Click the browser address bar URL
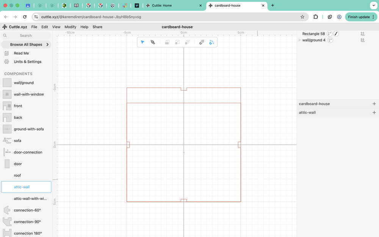The width and height of the screenshot is (379, 237). click(x=91, y=17)
